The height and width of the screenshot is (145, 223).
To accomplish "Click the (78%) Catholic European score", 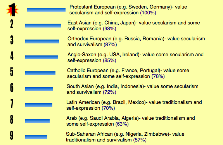I will pos(158,76).
